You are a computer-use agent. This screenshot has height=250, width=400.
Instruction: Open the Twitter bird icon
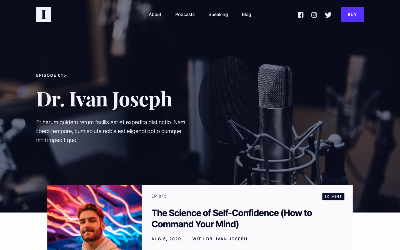328,15
